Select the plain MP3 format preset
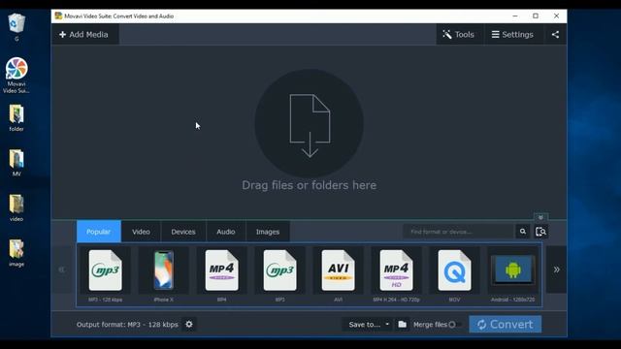Viewport: 621px width, 349px height. (x=280, y=275)
